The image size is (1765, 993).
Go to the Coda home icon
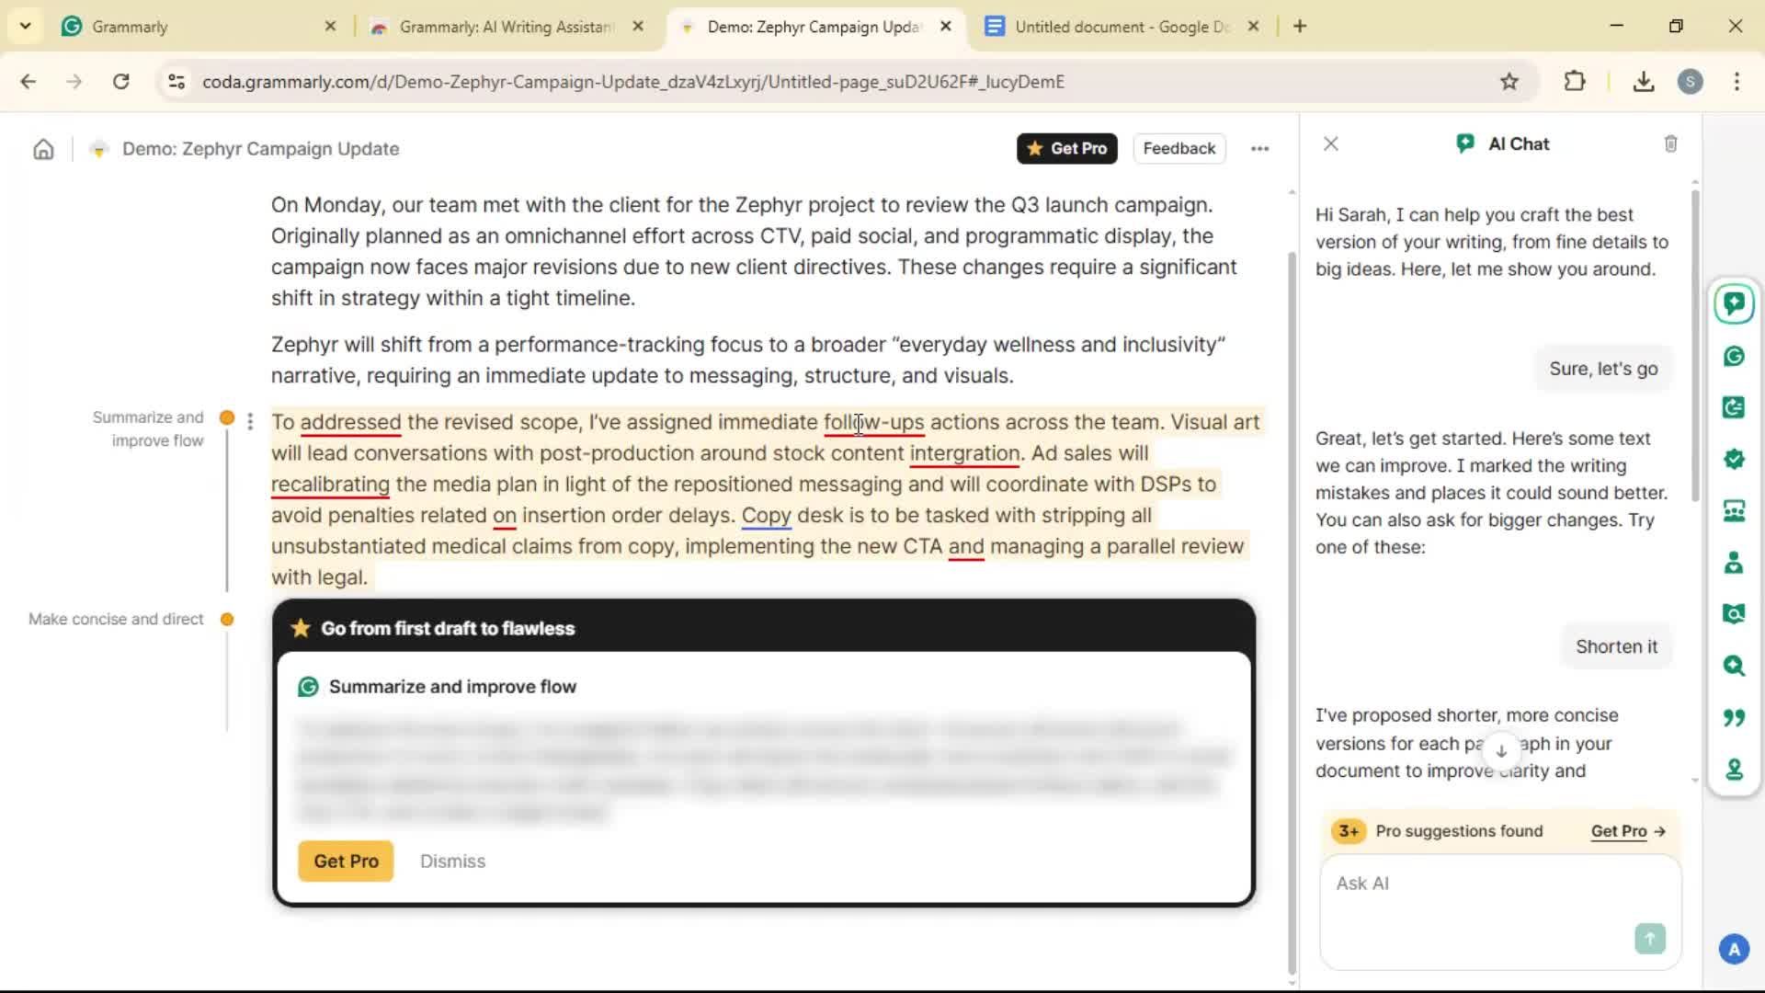pos(43,149)
